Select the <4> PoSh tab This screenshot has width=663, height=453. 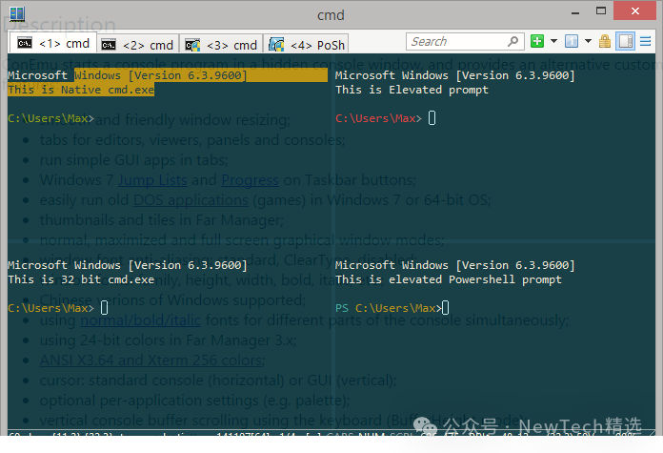point(306,45)
